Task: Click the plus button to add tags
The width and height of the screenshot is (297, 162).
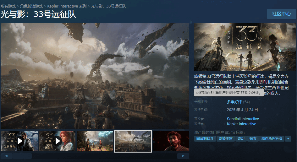Action: point(288,138)
